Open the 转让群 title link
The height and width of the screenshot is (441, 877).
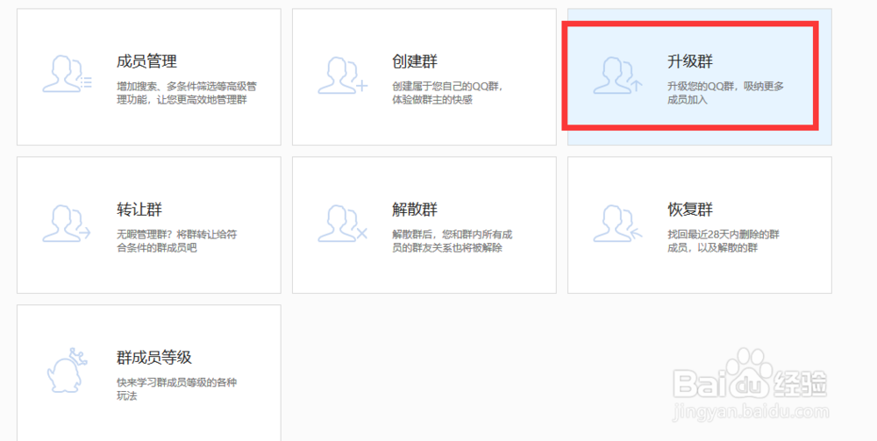(139, 210)
